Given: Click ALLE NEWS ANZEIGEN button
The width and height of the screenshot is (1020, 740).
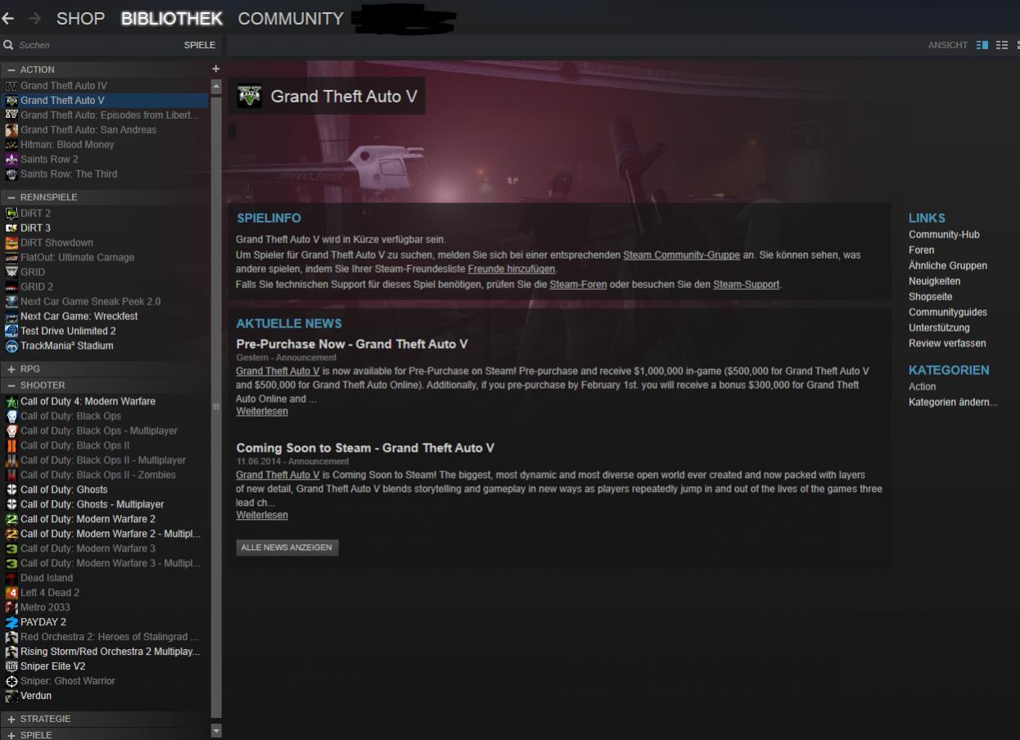Looking at the screenshot, I should tap(287, 548).
